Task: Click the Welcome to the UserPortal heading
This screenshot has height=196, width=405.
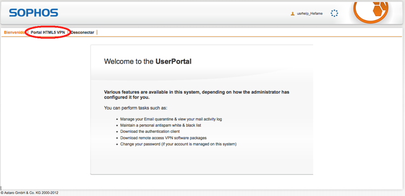Action: coord(148,62)
